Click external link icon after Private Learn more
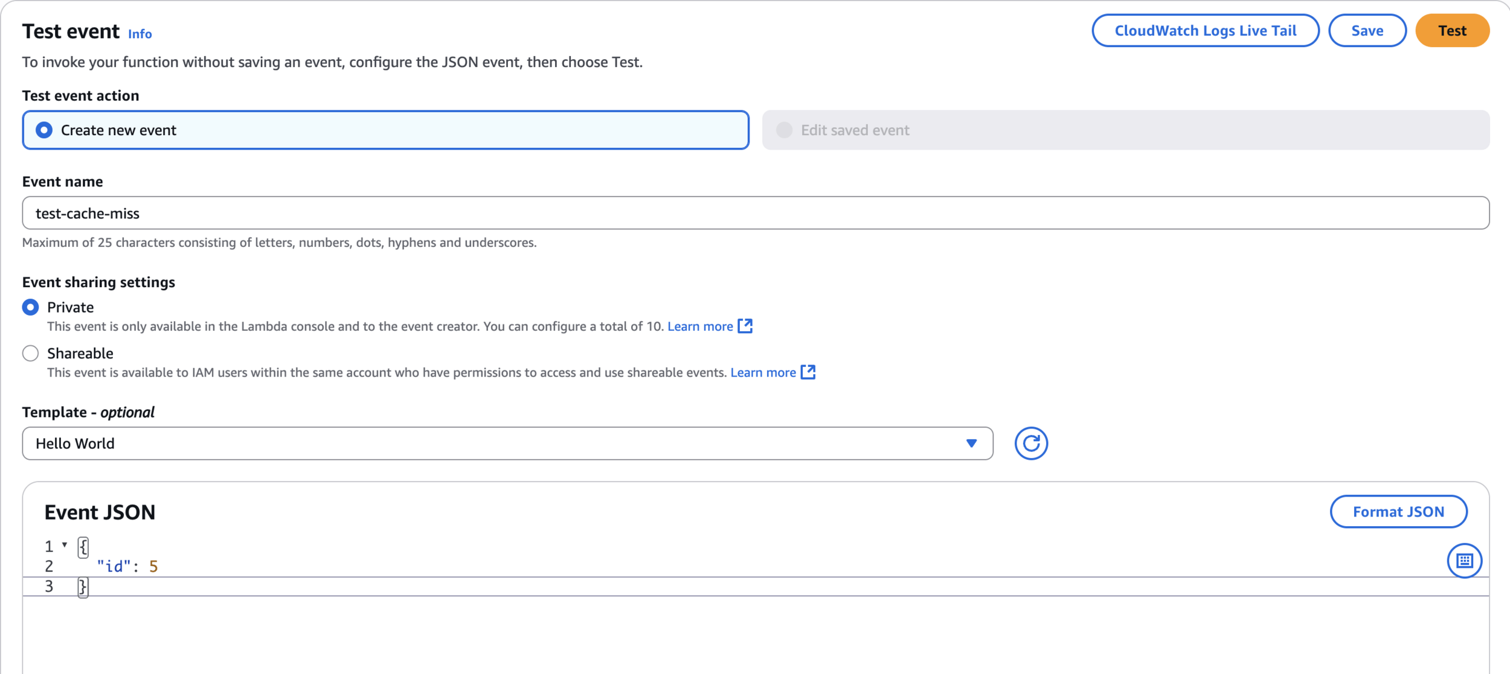 pos(745,326)
